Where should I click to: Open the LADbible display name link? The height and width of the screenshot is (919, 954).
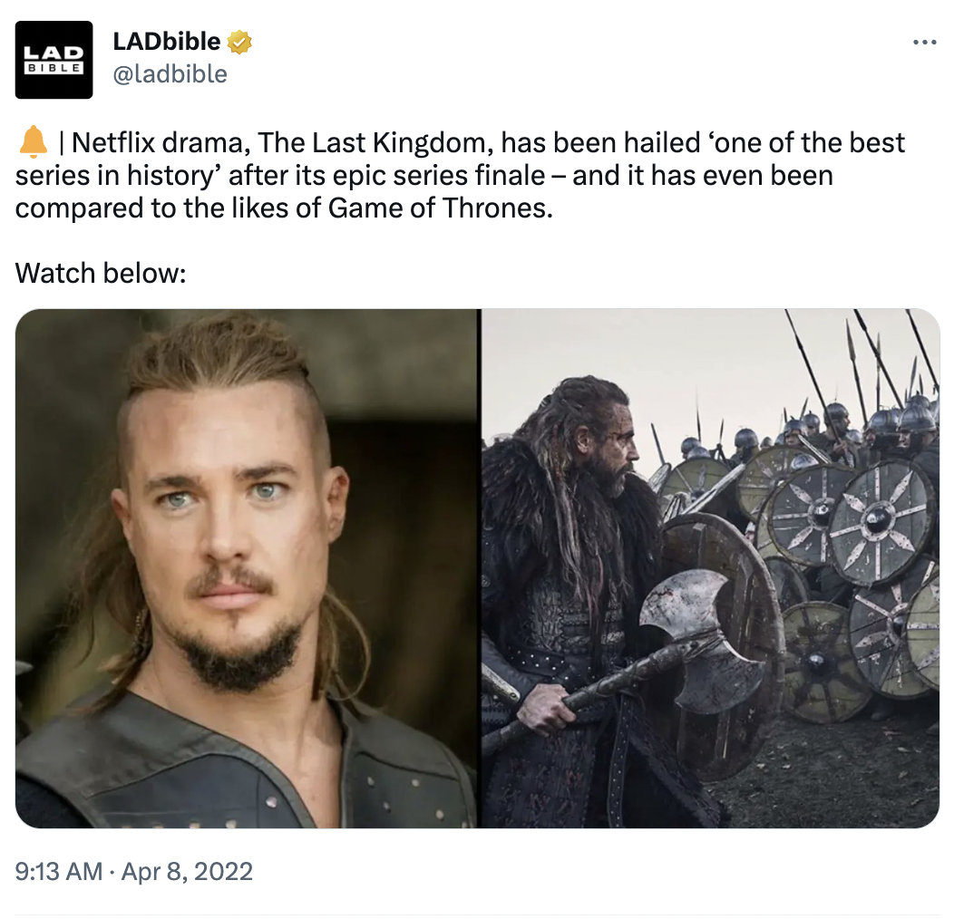167,42
